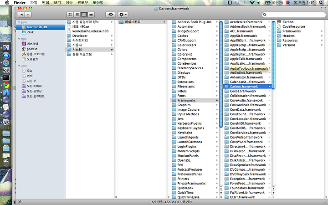Select the CodeResources file

(300, 26)
